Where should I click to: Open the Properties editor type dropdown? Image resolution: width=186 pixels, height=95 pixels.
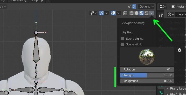163,7
